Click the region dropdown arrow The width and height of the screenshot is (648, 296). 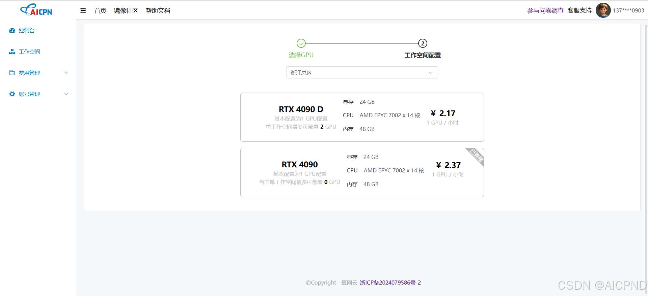point(430,73)
